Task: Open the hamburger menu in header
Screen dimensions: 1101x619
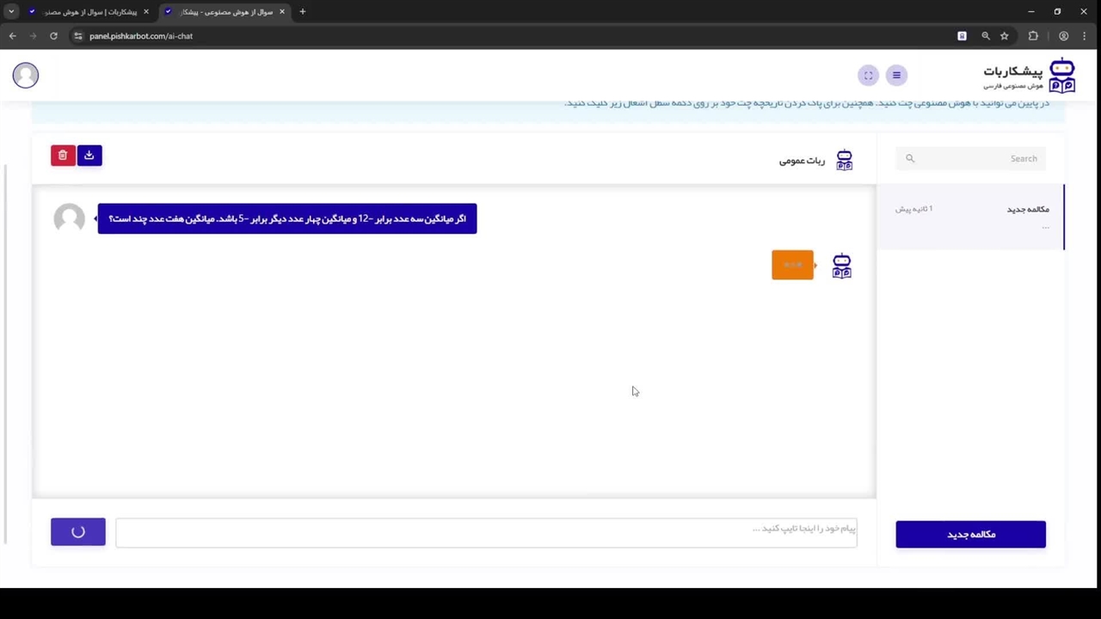Action: 896,76
